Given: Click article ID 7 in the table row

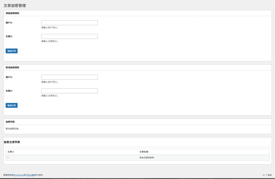Looking at the screenshot, I should coord(8,158).
